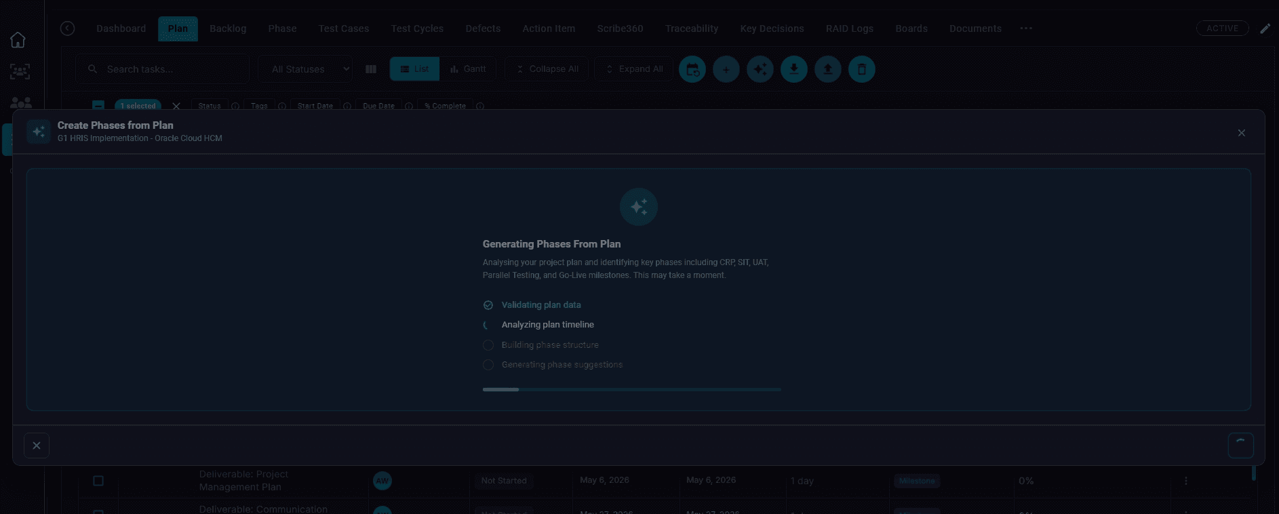Click the Tags bulk-edit button
This screenshot has height=514, width=1279.
coord(259,106)
